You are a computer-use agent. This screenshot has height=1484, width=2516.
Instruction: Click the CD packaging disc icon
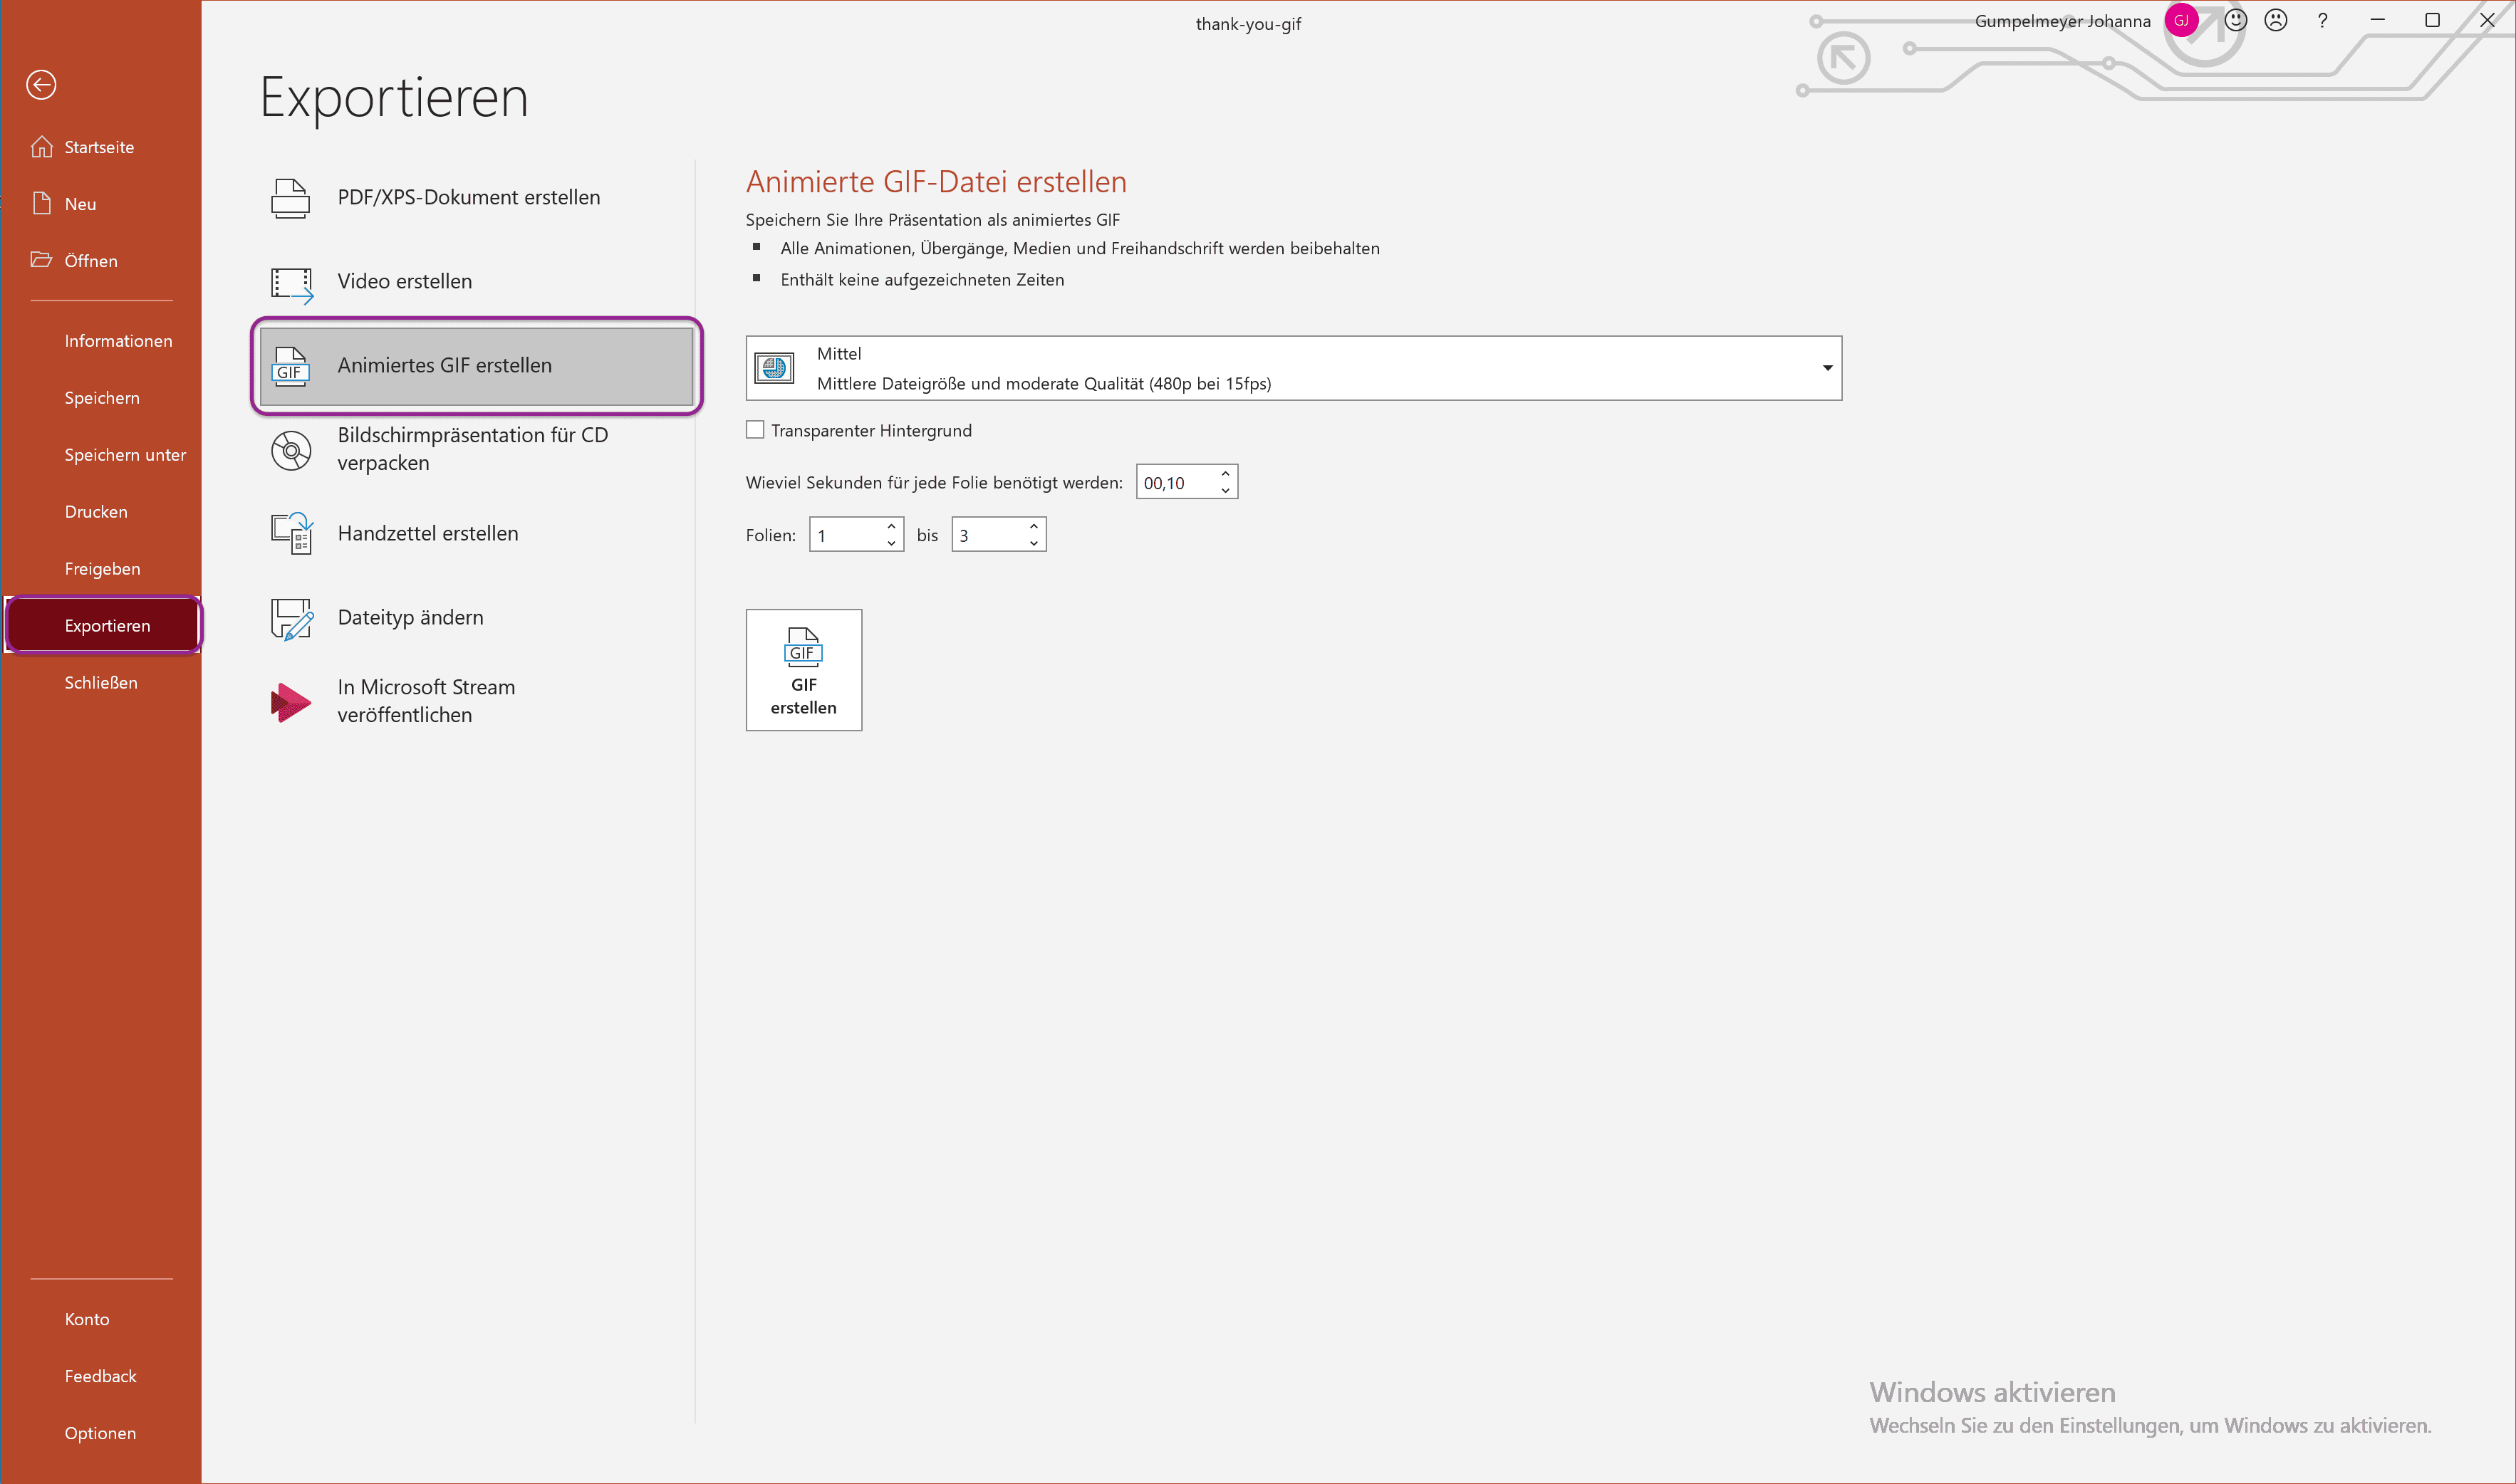point(290,450)
